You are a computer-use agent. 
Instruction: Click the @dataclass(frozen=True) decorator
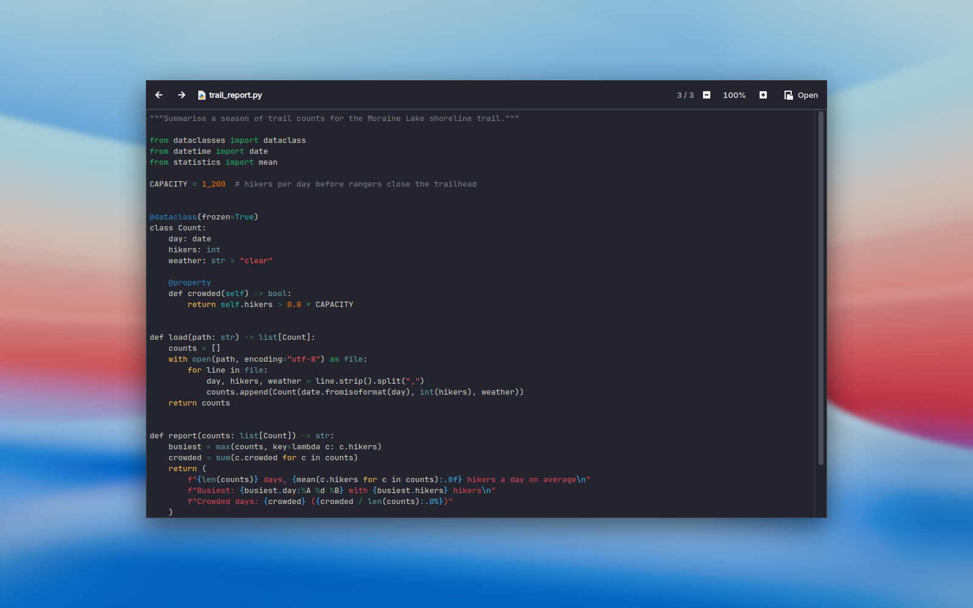click(204, 217)
